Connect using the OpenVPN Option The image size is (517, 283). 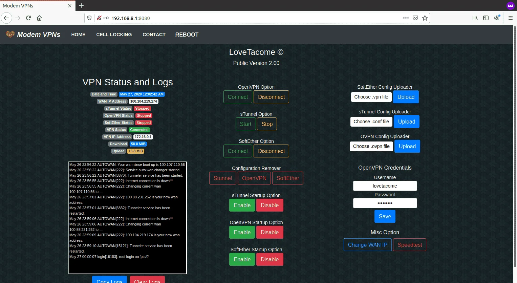tap(238, 97)
